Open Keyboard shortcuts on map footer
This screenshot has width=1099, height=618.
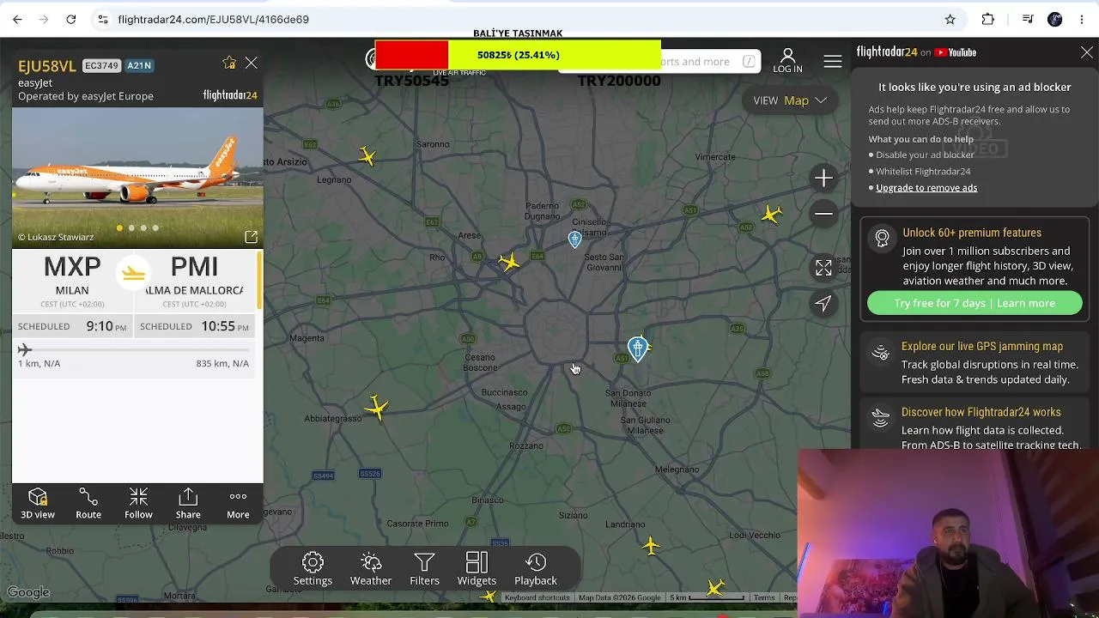point(537,597)
